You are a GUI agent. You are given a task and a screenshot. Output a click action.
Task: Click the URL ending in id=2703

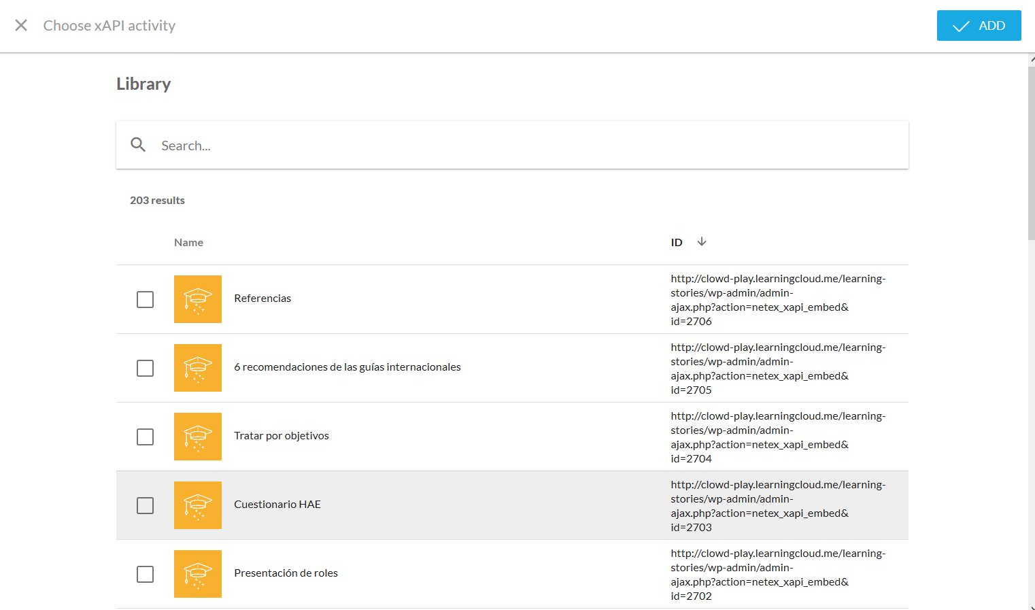point(778,506)
